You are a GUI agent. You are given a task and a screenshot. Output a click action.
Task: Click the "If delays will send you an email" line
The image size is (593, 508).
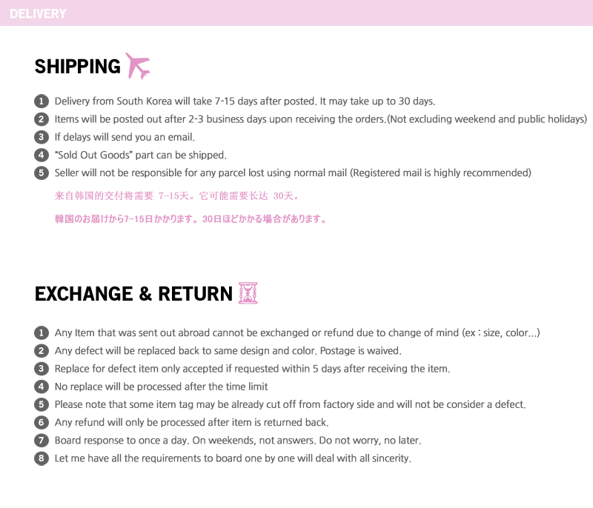125,137
